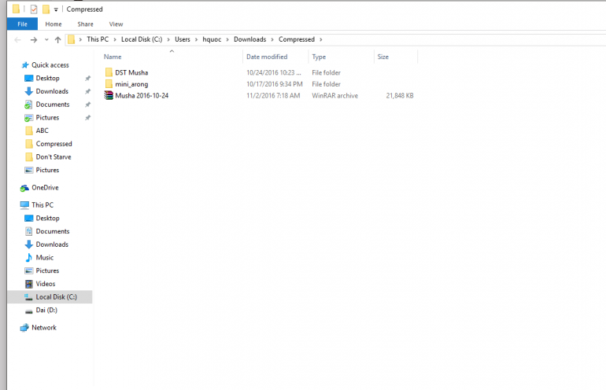Viewport: 606px width, 390px height.
Task: Open OneDrive in navigation pane
Action: click(44, 188)
